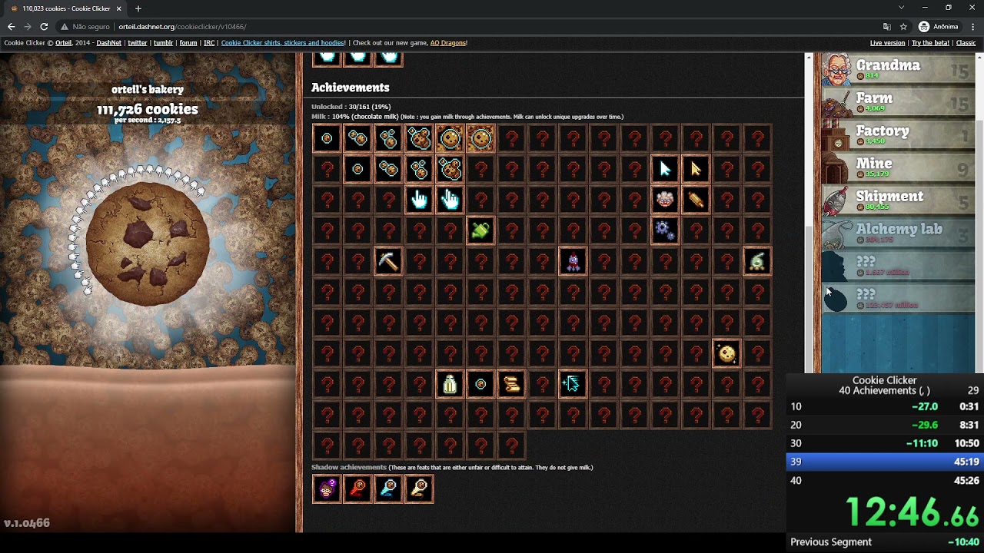Viewport: 984px width, 553px height.
Task: Select the parchment scroll achievement icon
Action: [x=511, y=384]
